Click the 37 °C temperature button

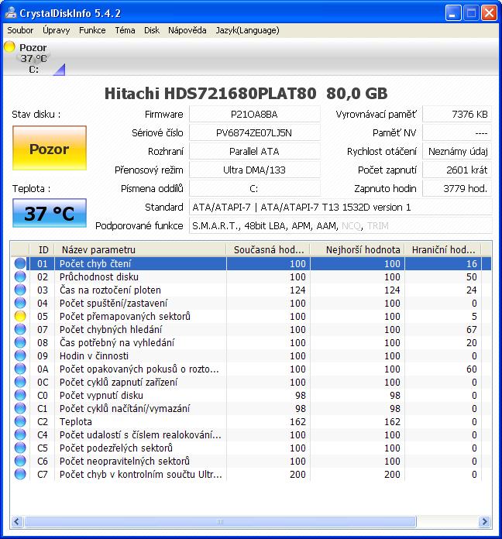click(50, 214)
